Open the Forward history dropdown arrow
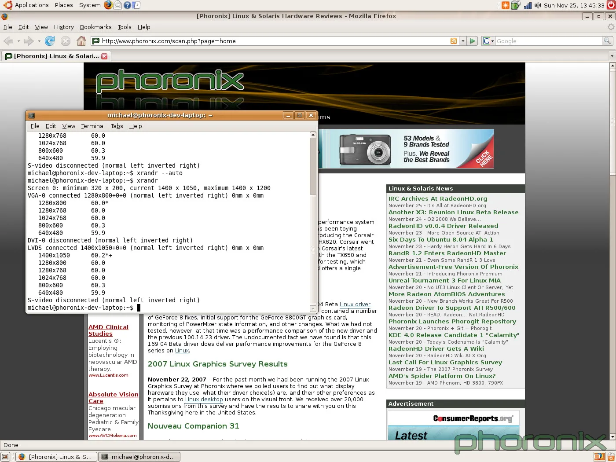 (39, 41)
